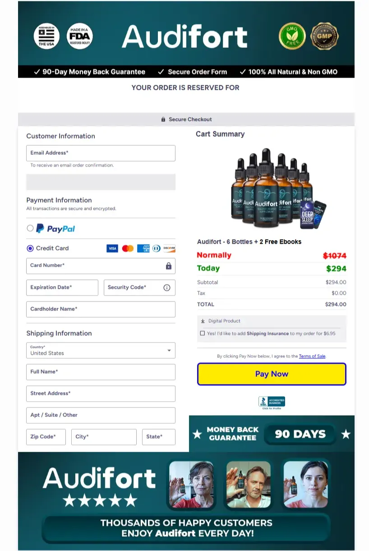Viewport: 369px width, 551px height.
Task: Open the Terms of Sale link
Action: 312,356
